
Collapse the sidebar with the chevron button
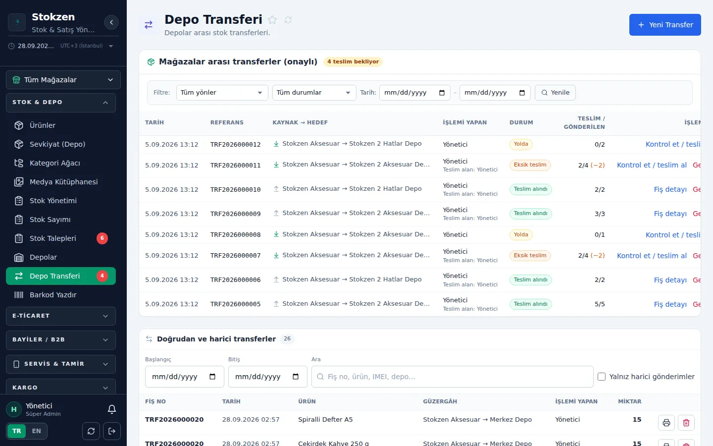click(x=111, y=22)
